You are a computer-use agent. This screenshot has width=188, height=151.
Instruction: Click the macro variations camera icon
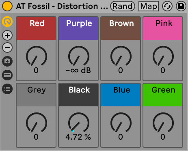pos(7,61)
